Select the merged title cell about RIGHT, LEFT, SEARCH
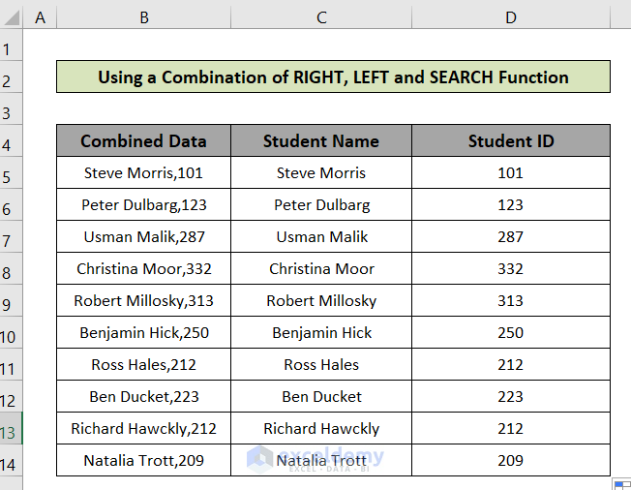The image size is (631, 490). click(x=333, y=77)
